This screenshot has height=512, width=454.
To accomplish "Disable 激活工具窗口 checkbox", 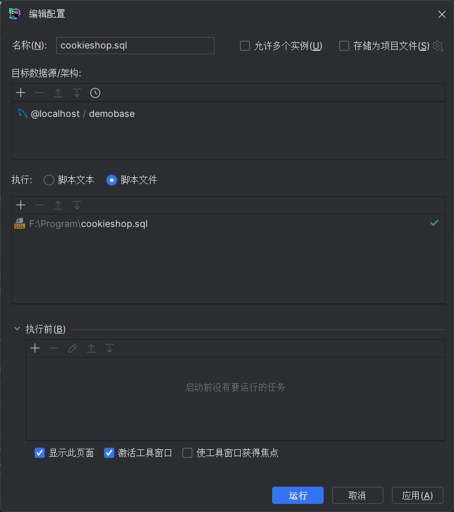I will [109, 453].
